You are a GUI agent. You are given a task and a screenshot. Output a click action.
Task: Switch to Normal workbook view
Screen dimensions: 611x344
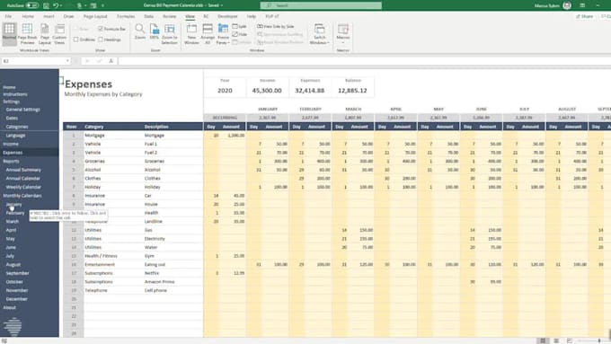(9, 33)
